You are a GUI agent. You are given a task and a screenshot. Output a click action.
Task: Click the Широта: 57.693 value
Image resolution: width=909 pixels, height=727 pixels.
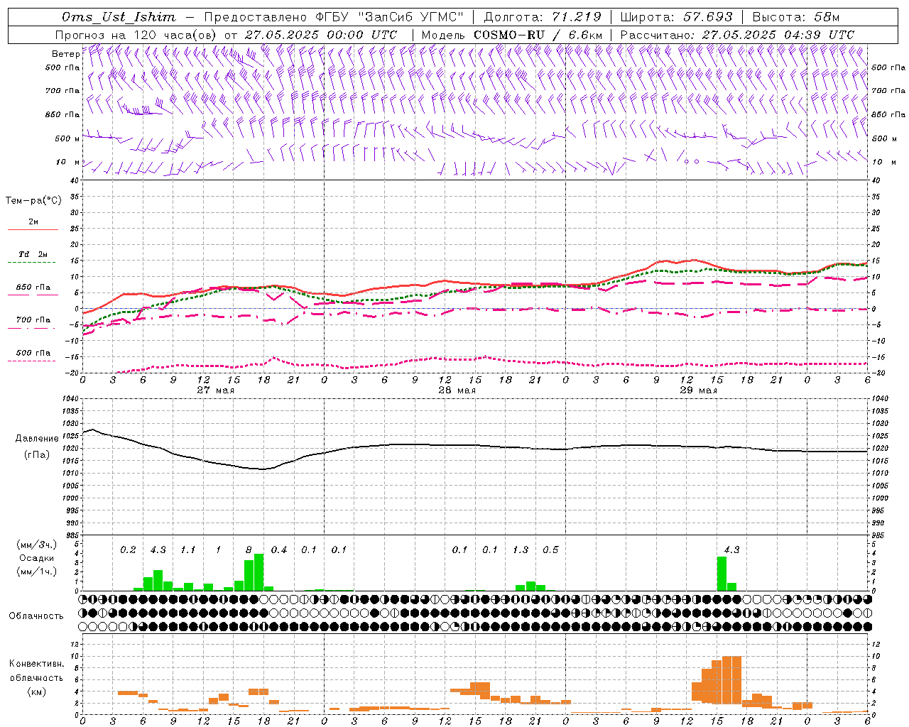point(676,17)
